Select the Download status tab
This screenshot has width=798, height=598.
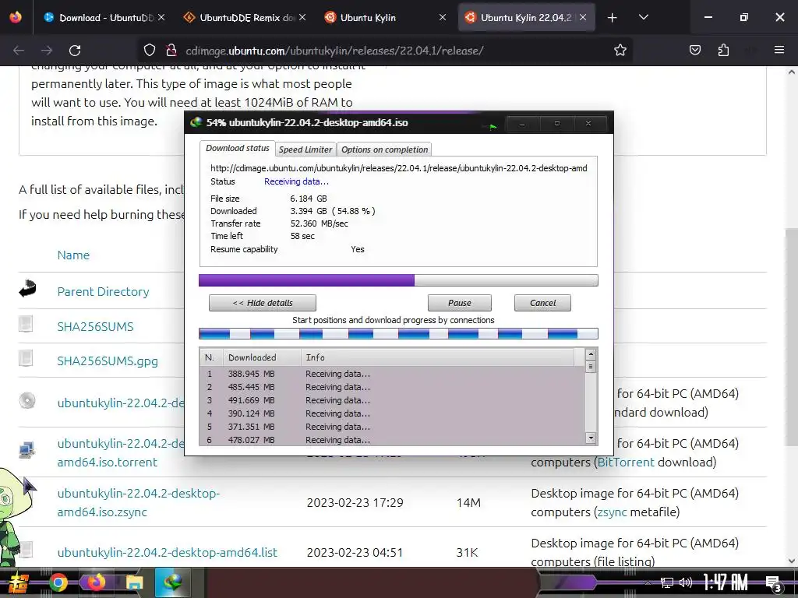coord(237,148)
